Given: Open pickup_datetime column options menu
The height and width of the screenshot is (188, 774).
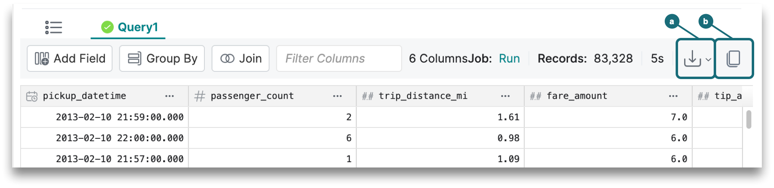Looking at the screenshot, I should point(170,96).
